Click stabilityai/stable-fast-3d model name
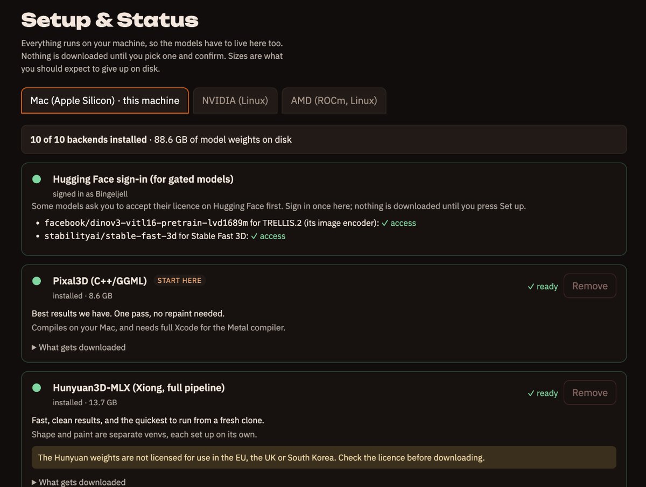The image size is (646, 487). 110,236
